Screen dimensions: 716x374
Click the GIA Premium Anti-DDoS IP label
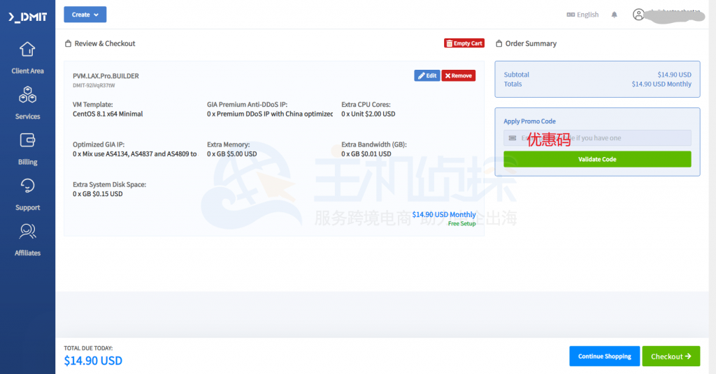[x=247, y=105]
